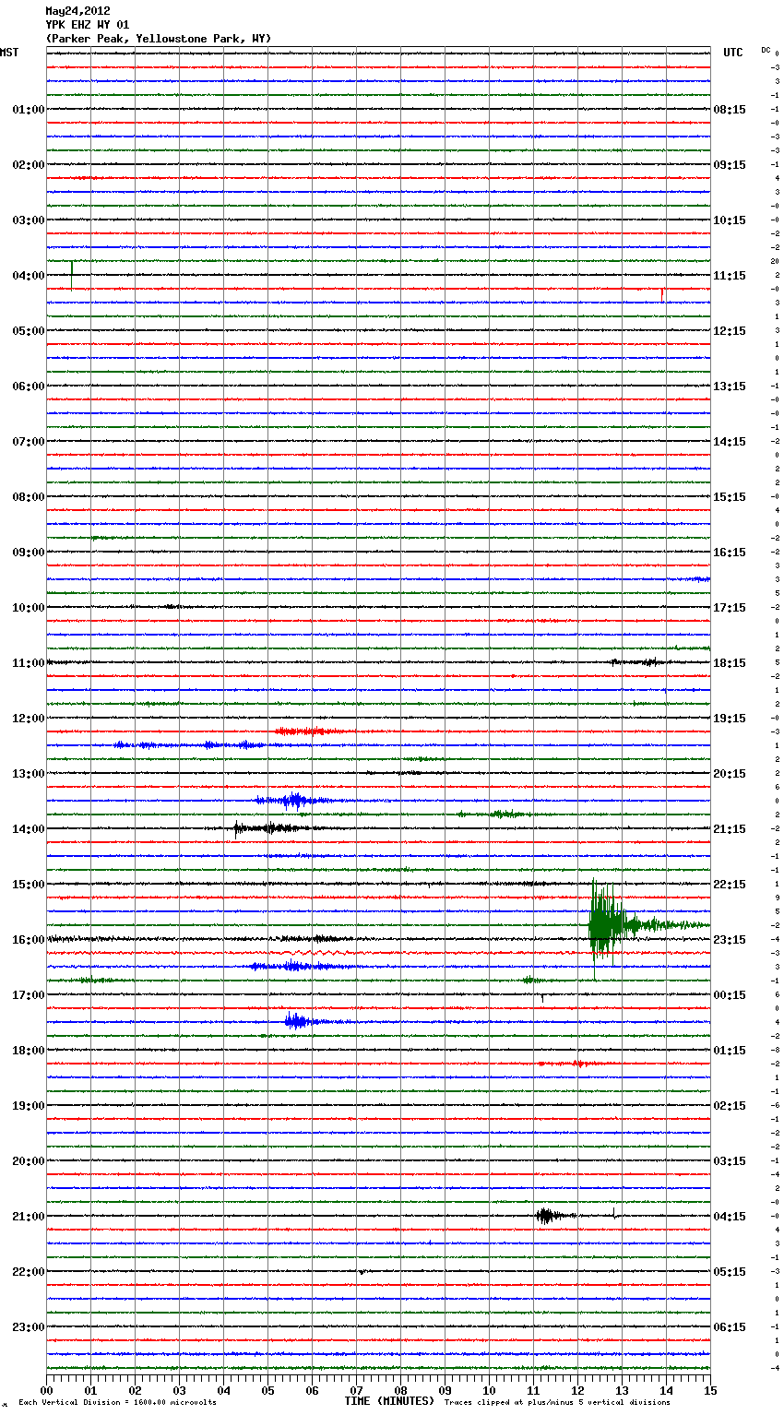
Task: Click minute 15 on the time axis
Action: pos(710,1390)
